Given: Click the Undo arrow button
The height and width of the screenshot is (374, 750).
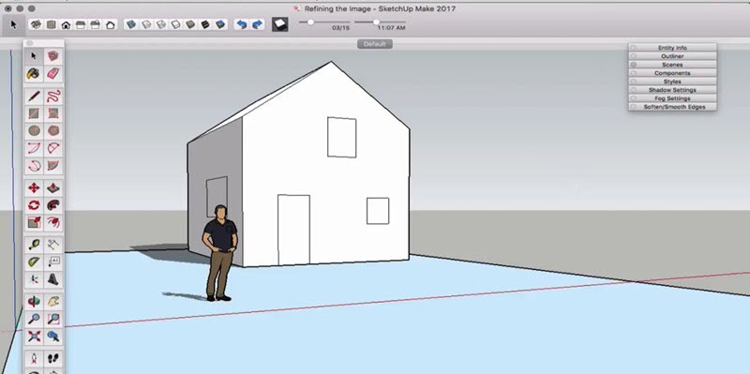Looking at the screenshot, I should [x=242, y=24].
